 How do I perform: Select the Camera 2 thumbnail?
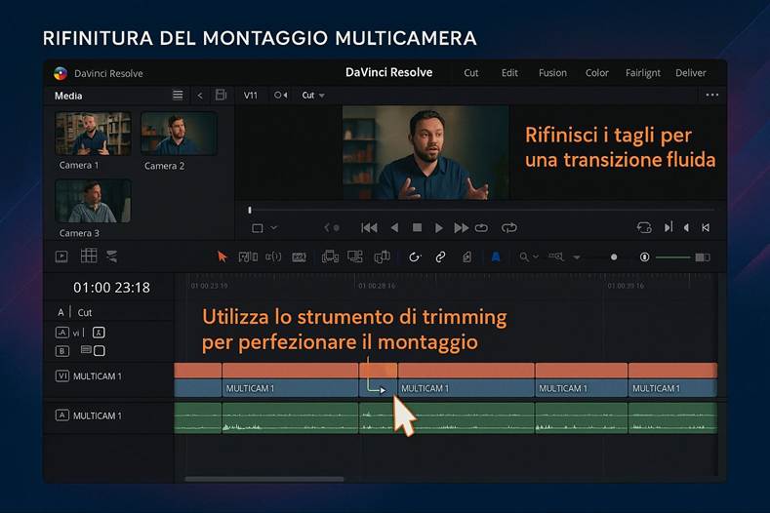(179, 134)
